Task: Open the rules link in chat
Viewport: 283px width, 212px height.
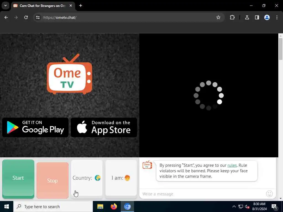Action: point(232,165)
